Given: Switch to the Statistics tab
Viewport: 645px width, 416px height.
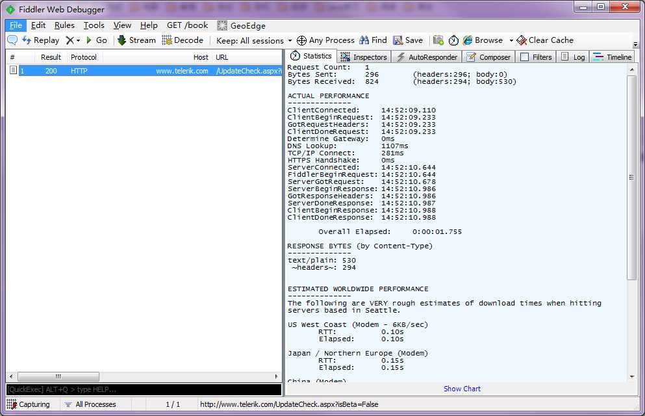Looking at the screenshot, I should (311, 56).
